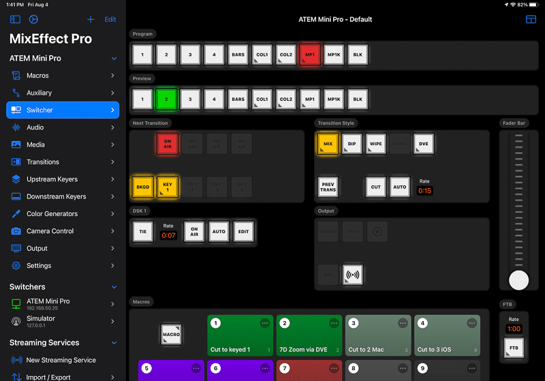Select the Simulator switcher icon
Screen dimensions: 545x381
tap(16, 322)
